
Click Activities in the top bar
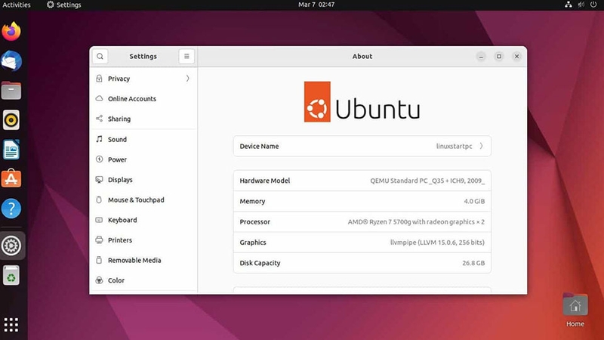click(16, 5)
